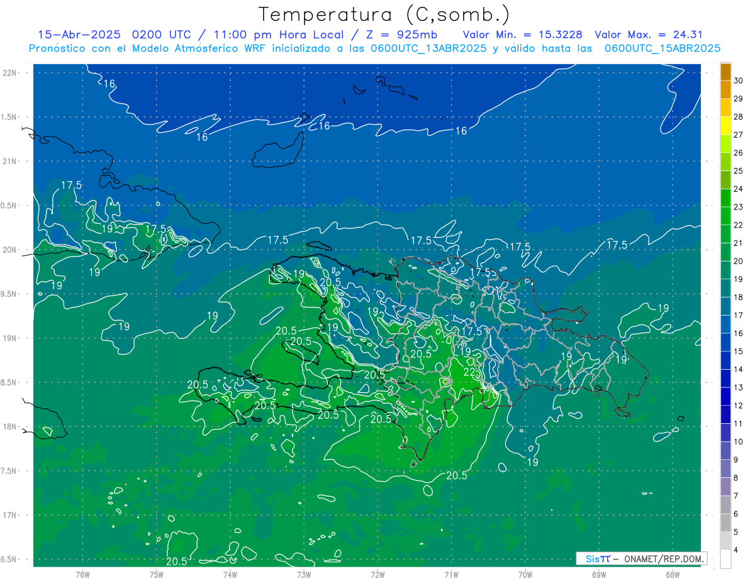755x583 pixels.
Task: Click the '22' contour label on the map
Action: tap(469, 372)
